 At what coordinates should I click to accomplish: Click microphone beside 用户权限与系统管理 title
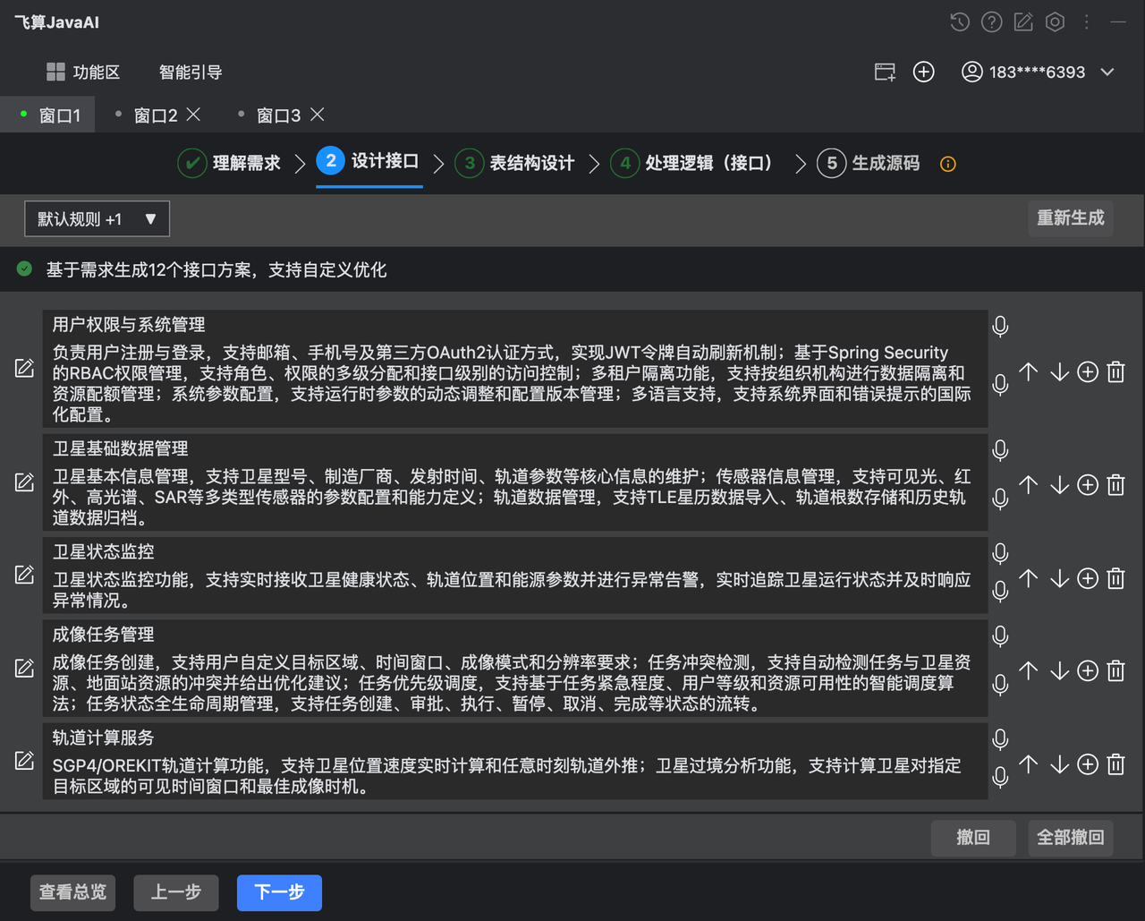[1001, 327]
